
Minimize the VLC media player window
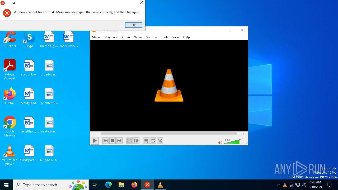click(x=218, y=30)
